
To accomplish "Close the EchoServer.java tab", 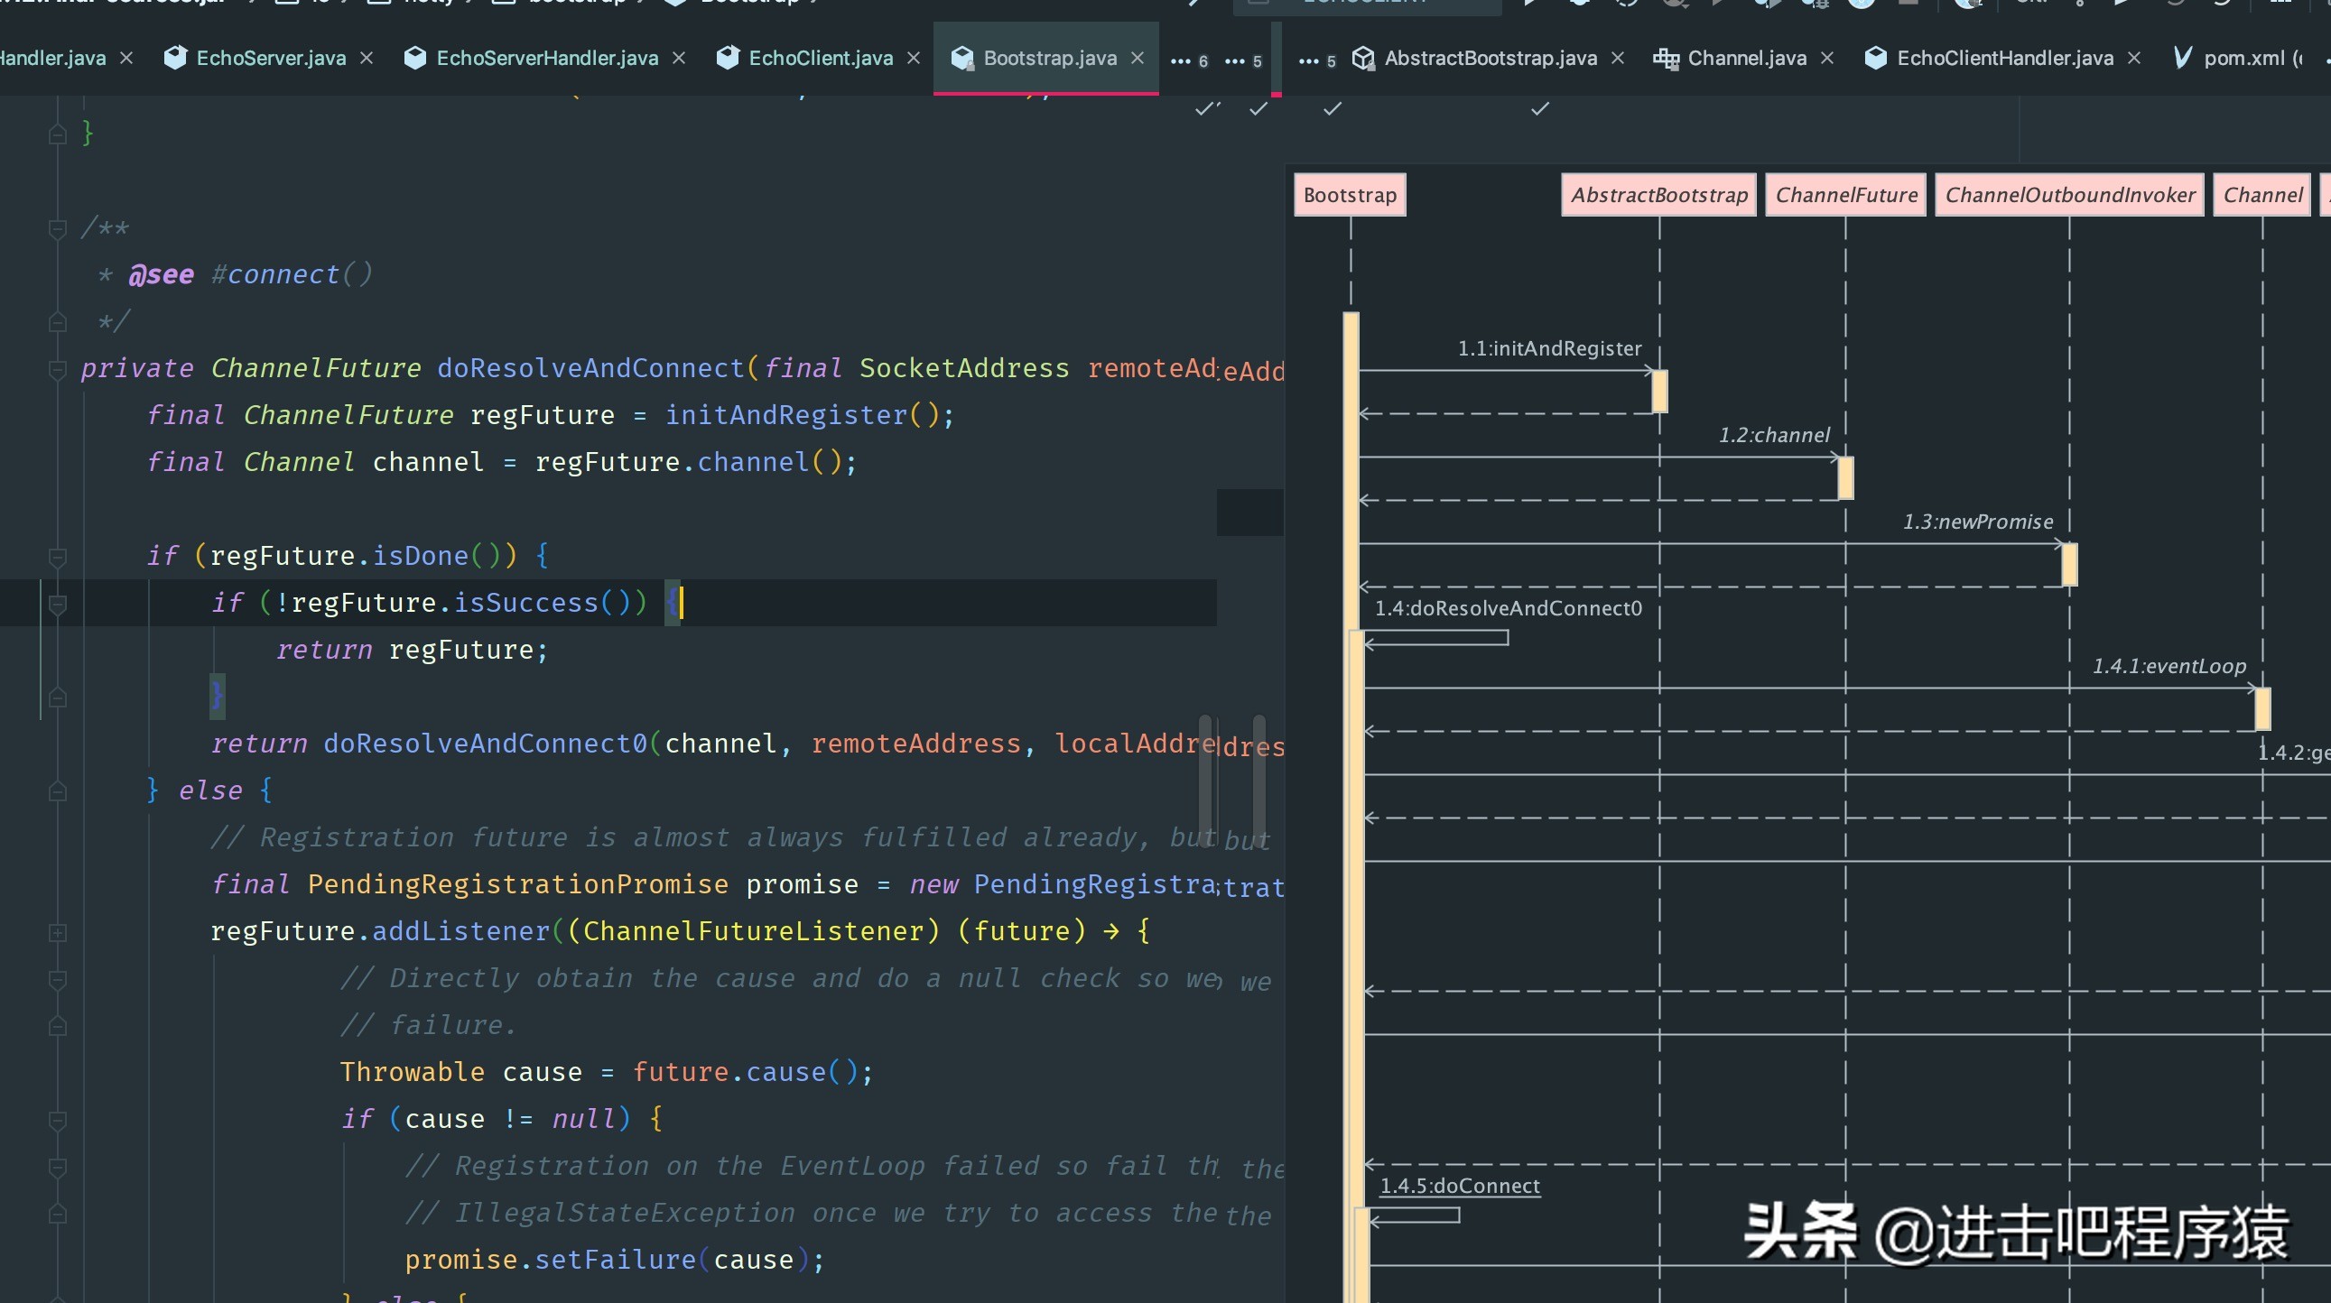I will pos(367,58).
